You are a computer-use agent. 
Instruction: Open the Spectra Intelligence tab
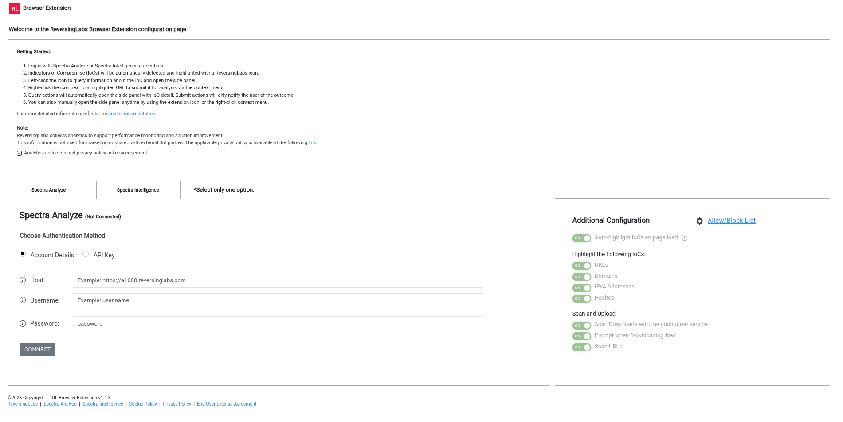tap(138, 190)
